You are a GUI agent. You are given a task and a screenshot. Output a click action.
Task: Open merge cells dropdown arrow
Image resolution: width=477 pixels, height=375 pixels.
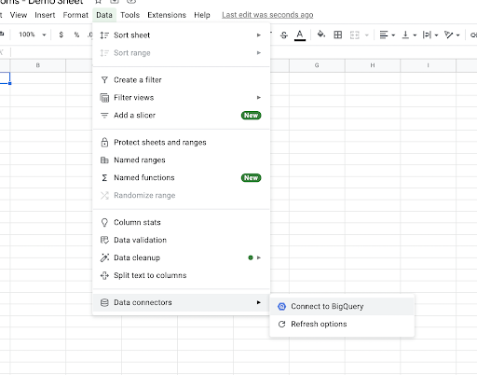[367, 35]
